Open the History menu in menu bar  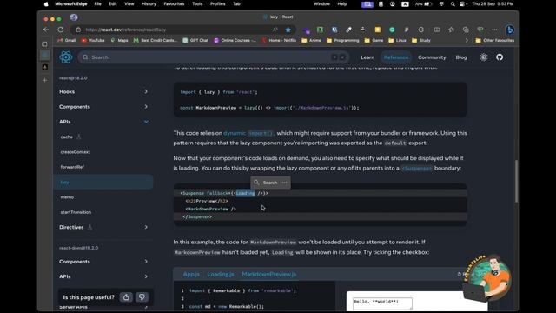click(149, 3)
